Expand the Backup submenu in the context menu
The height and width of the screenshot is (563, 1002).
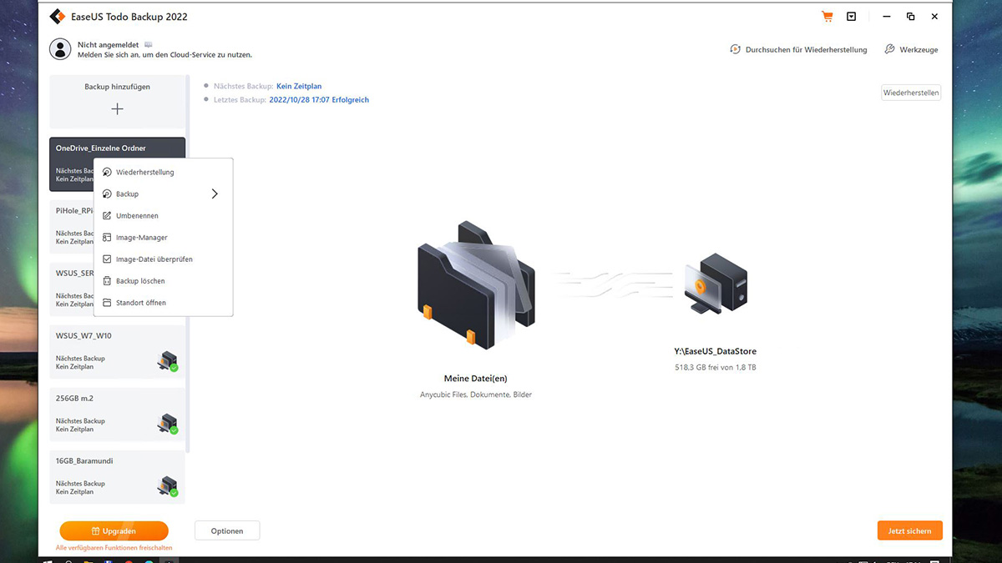163,194
